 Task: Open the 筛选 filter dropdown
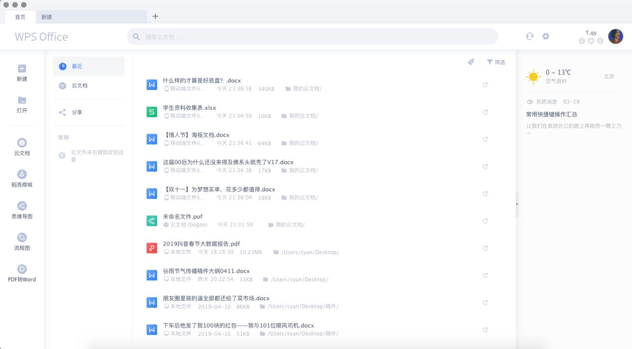pos(495,62)
